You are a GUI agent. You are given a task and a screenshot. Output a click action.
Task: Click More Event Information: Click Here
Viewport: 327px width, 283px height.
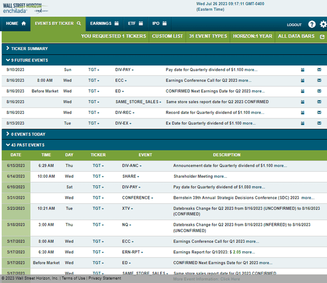(x=206, y=279)
